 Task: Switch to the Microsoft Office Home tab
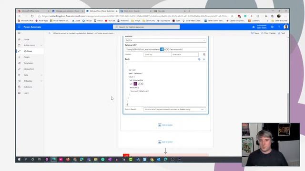click(33, 11)
